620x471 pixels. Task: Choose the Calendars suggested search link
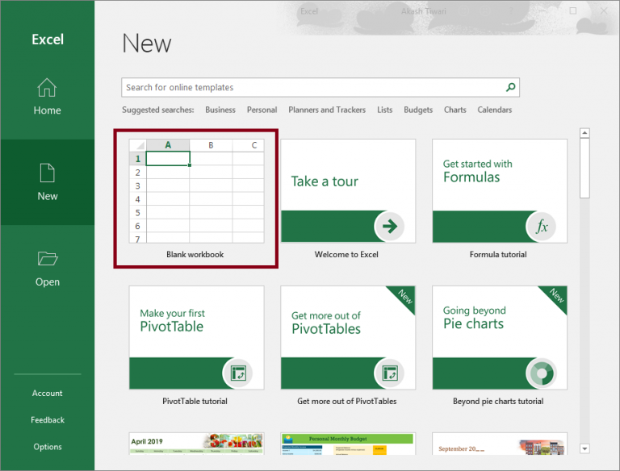coord(494,110)
